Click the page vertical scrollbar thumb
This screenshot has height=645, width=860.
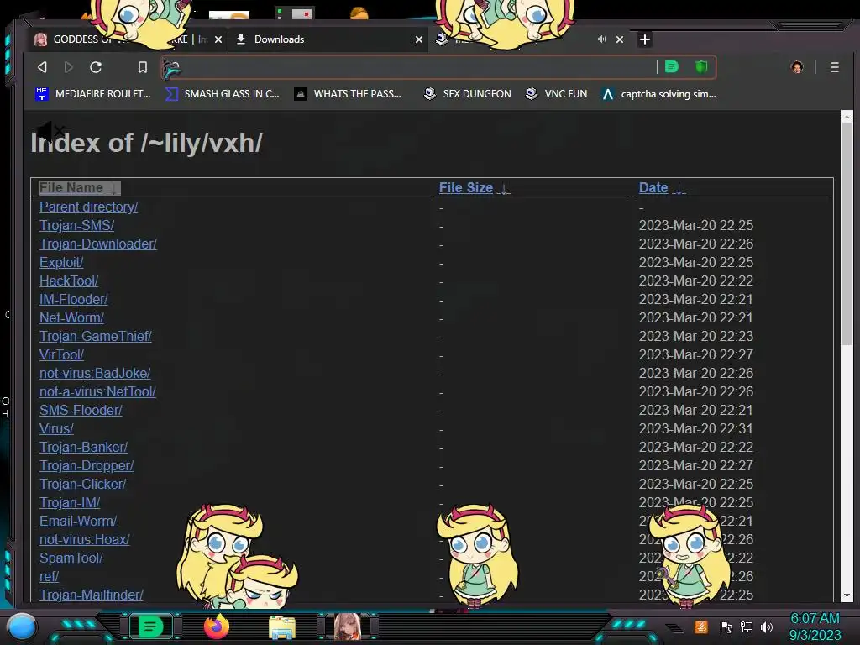click(847, 233)
